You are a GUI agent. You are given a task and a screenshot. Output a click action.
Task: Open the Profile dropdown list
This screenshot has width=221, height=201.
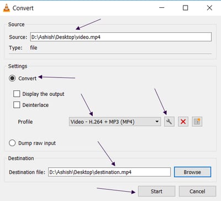[x=115, y=122]
